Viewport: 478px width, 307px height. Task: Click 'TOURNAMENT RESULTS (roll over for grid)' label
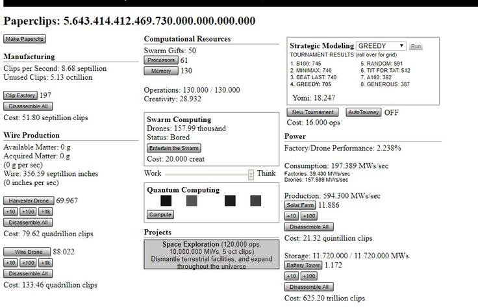344,55
